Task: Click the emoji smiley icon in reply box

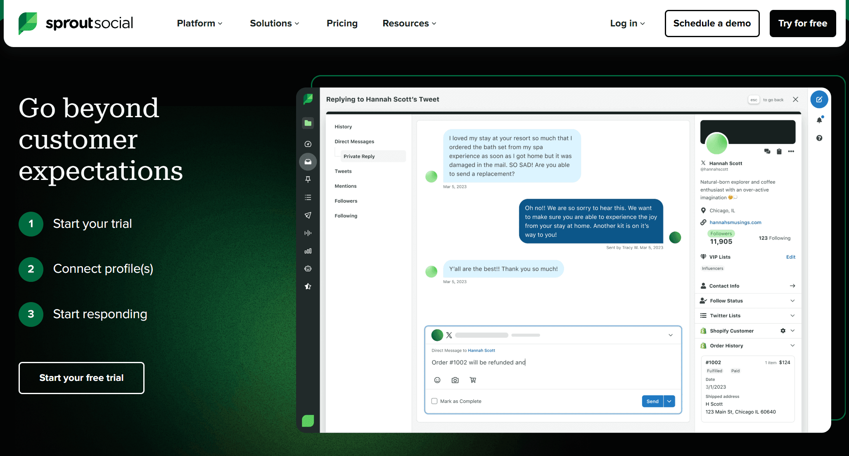Action: point(437,380)
